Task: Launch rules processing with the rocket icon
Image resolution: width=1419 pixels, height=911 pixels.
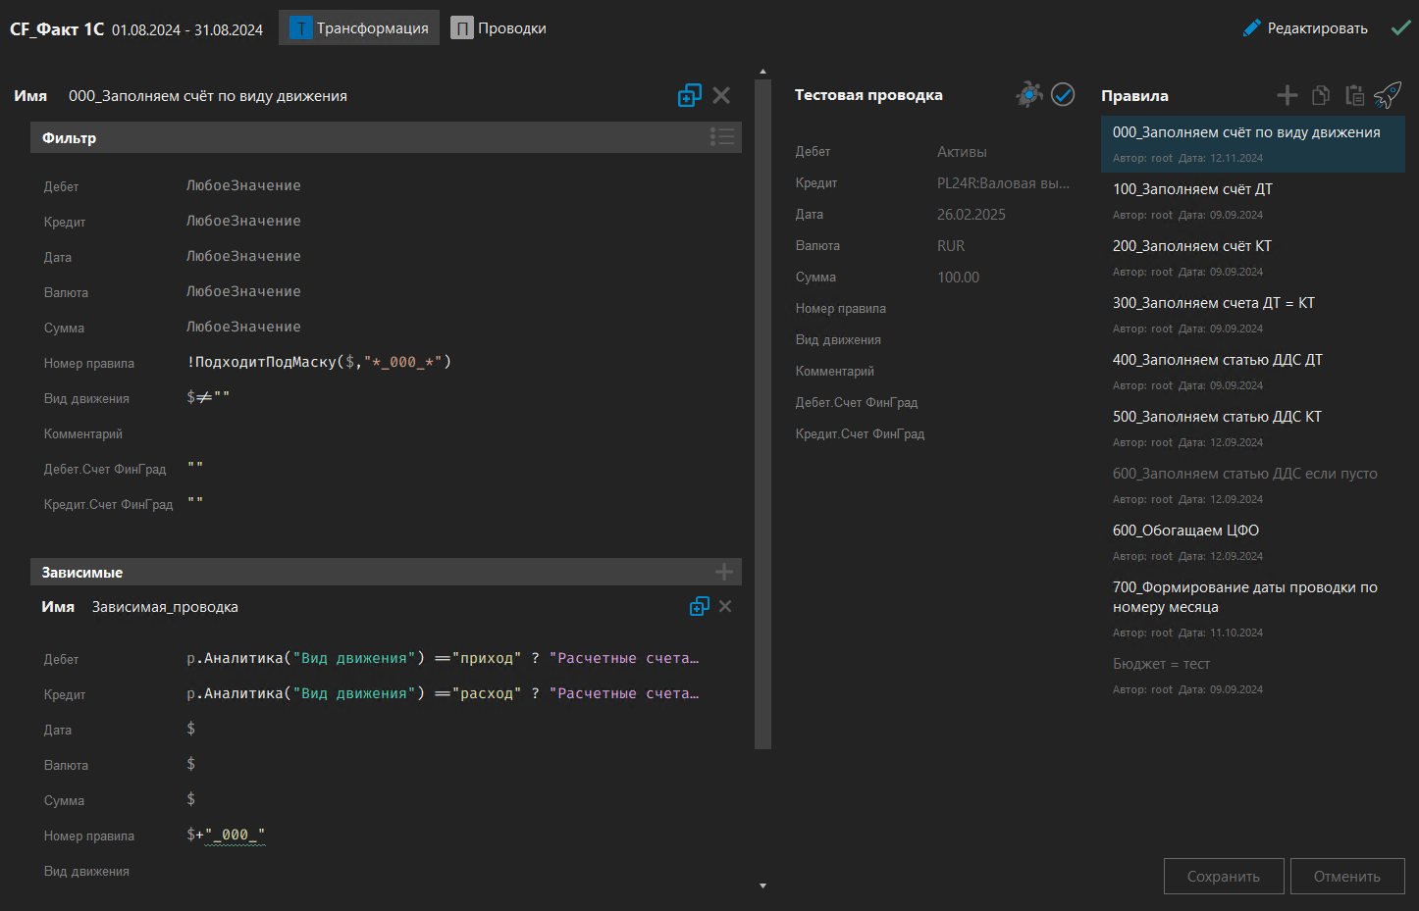Action: tap(1388, 95)
